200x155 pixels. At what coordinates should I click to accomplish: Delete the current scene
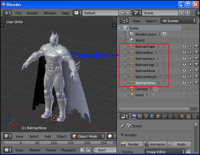pyautogui.click(x=187, y=13)
